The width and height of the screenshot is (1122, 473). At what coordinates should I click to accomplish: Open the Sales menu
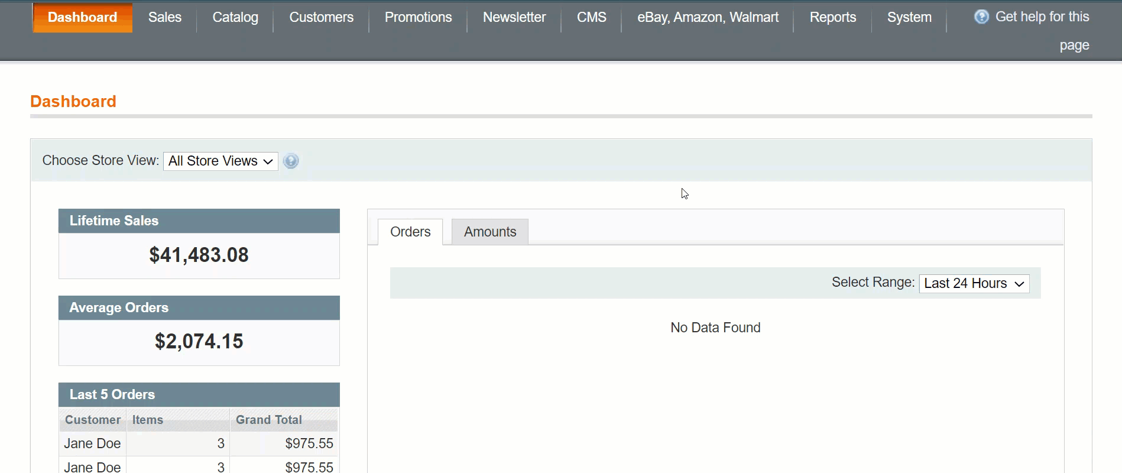pyautogui.click(x=164, y=17)
